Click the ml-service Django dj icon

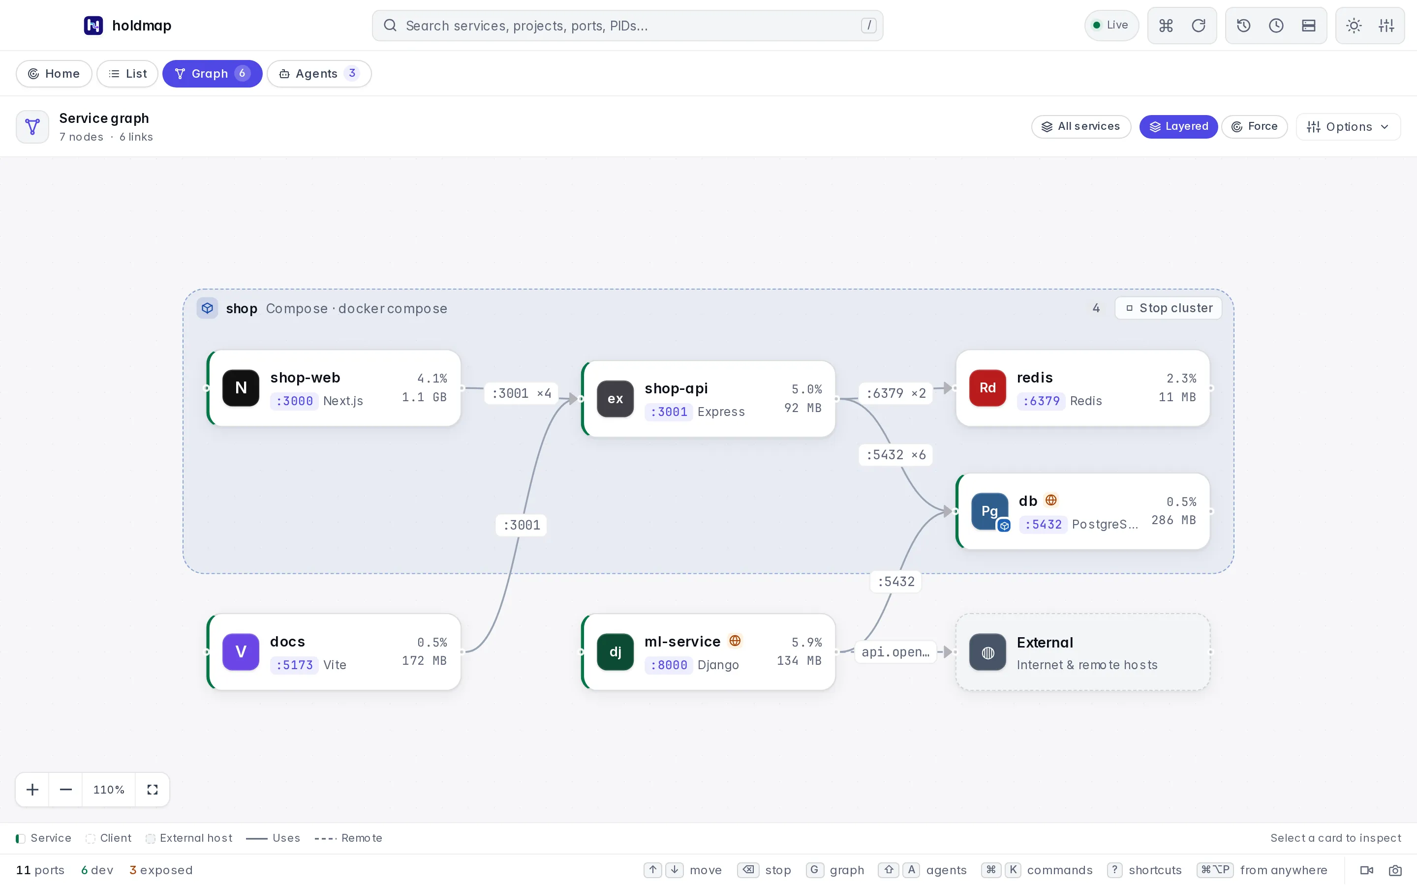coord(615,651)
